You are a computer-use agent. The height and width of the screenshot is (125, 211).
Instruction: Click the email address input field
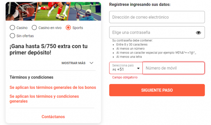pyautogui.click(x=157, y=17)
